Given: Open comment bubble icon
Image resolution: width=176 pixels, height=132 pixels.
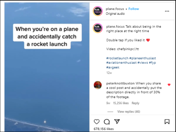Looking at the screenshot, I should [107, 121].
